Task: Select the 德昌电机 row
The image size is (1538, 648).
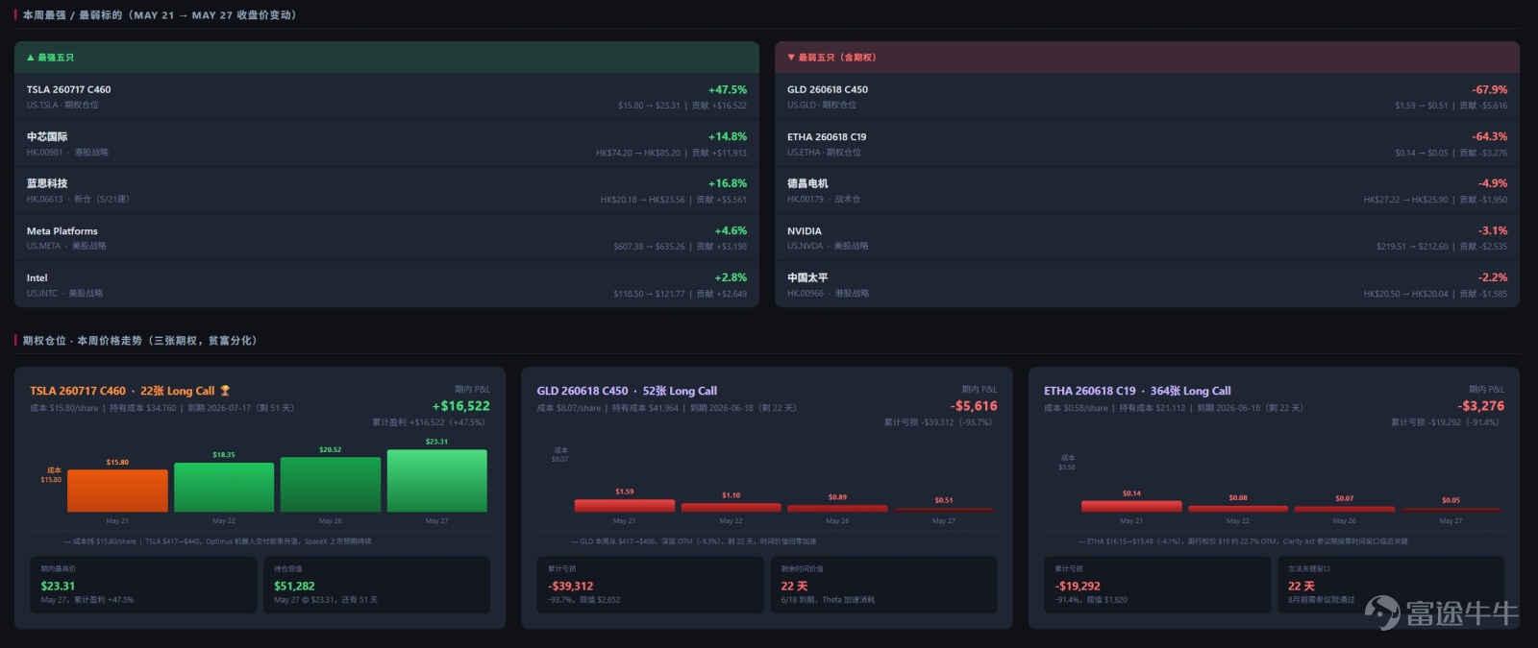Action: pos(1147,190)
